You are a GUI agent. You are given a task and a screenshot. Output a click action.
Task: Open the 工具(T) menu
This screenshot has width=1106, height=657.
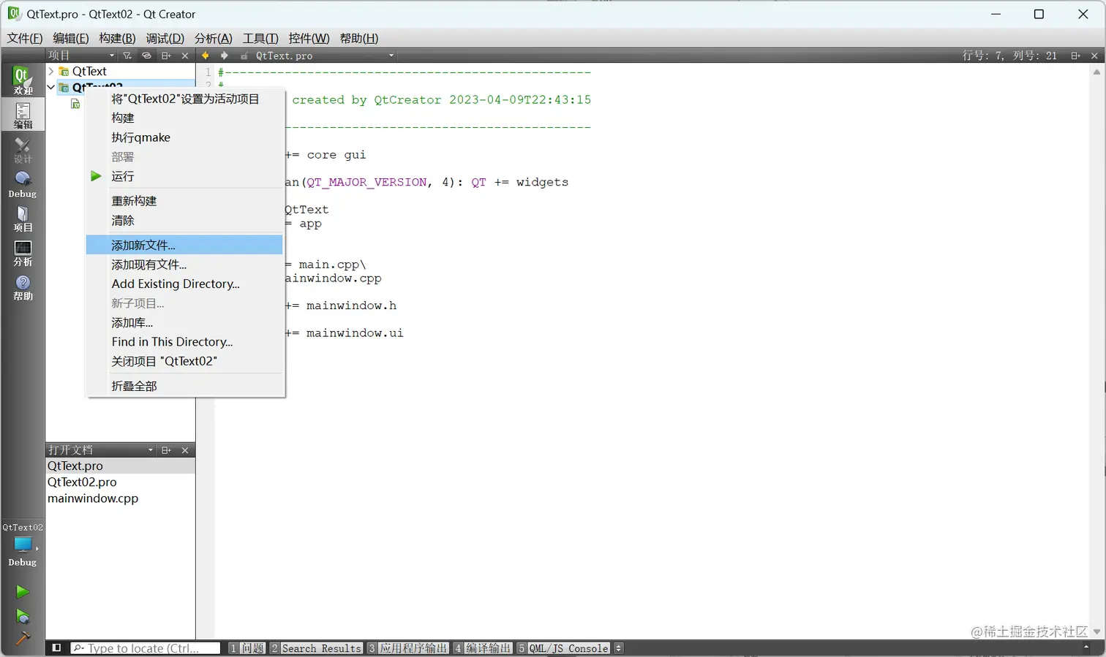click(x=260, y=38)
